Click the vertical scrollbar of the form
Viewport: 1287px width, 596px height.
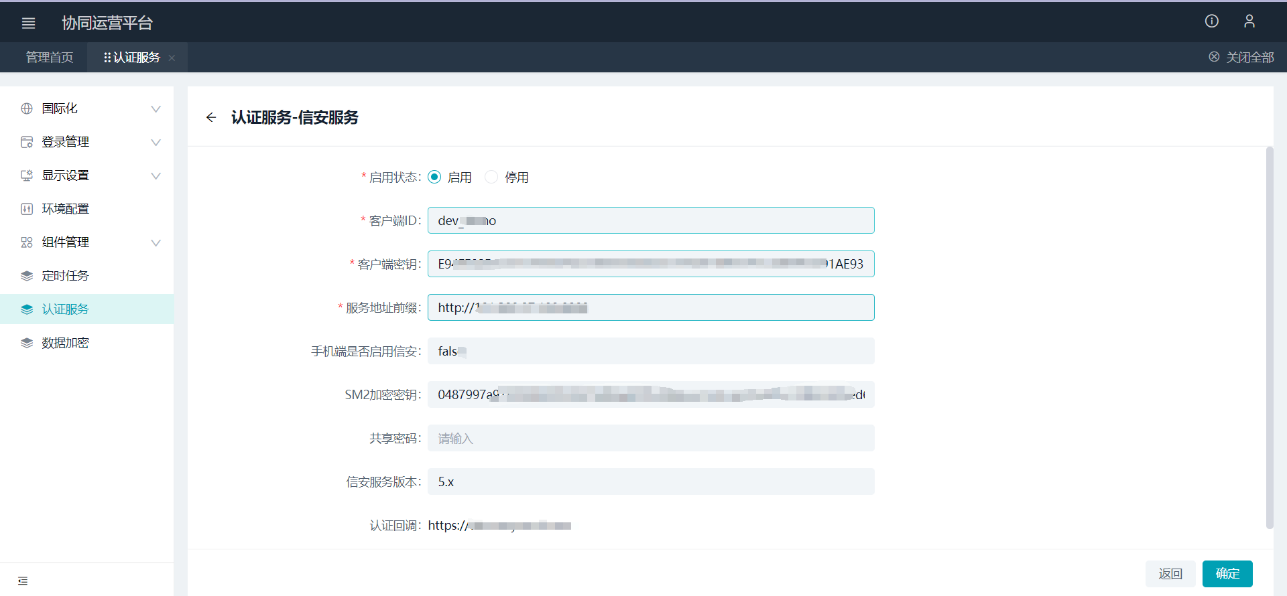pyautogui.click(x=1269, y=335)
